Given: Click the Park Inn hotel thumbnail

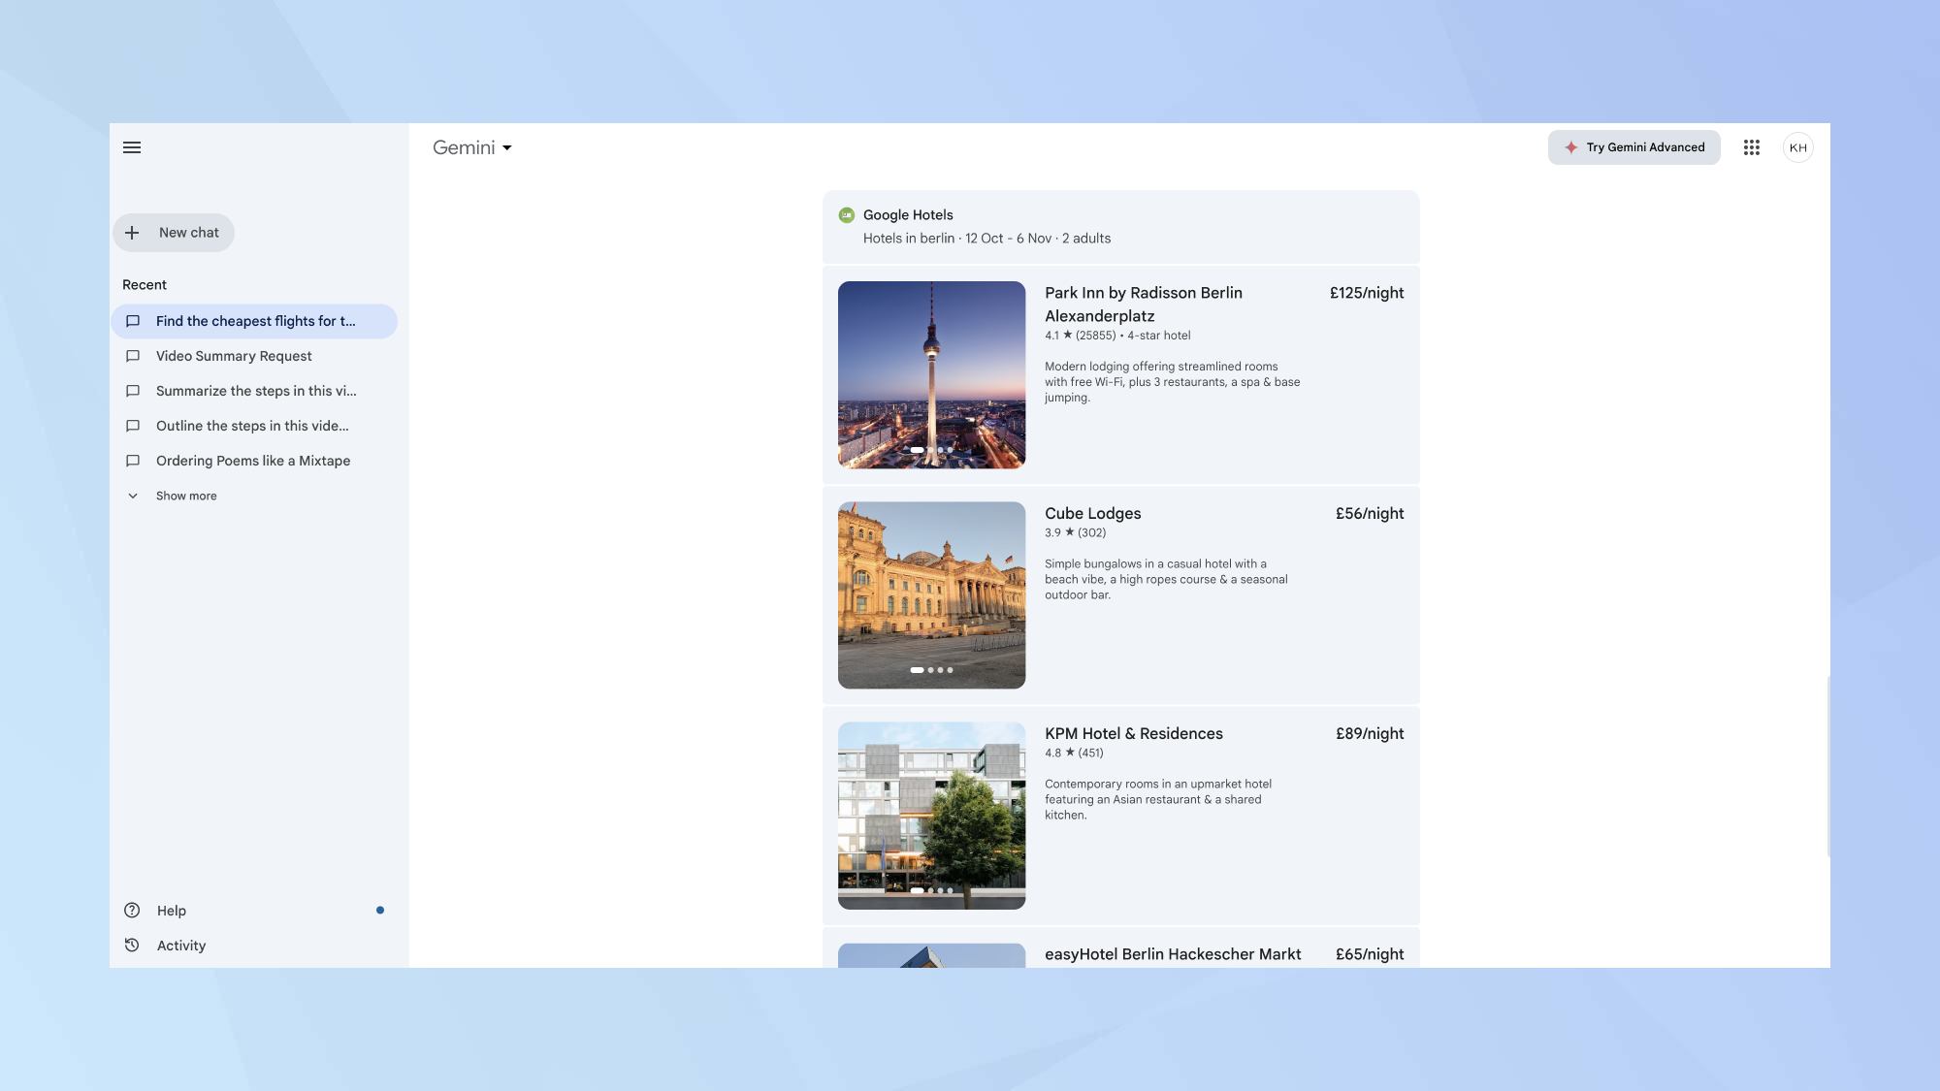Looking at the screenshot, I should click(931, 374).
